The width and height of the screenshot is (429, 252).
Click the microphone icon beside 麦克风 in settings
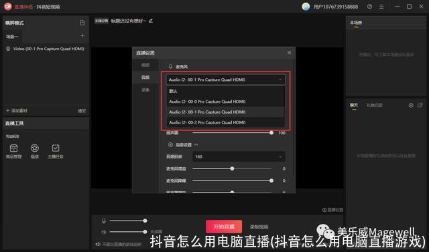click(170, 66)
